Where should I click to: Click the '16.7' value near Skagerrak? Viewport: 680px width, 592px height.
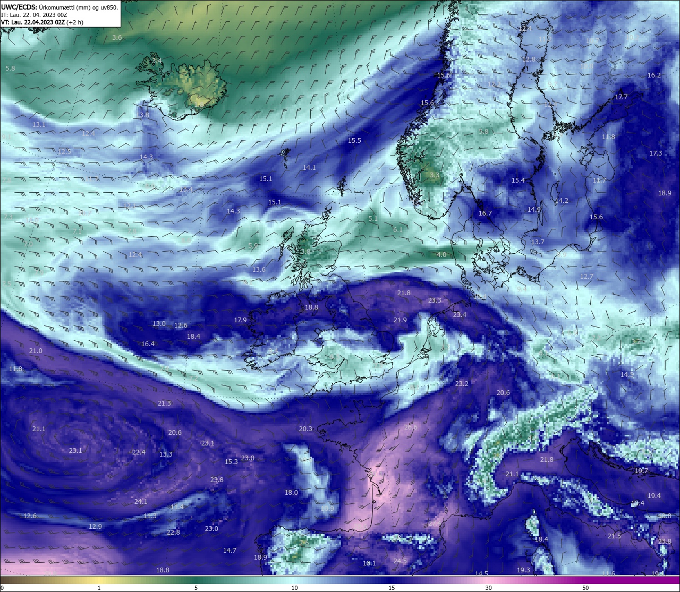pyautogui.click(x=485, y=213)
